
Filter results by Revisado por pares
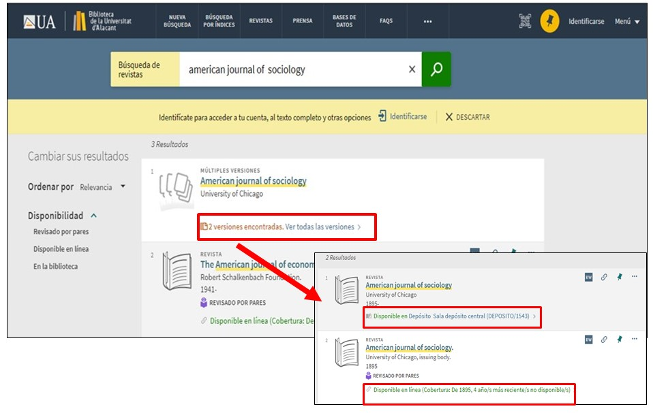pyautogui.click(x=61, y=232)
